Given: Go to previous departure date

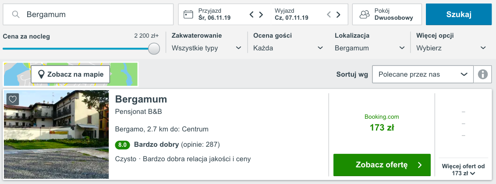Looking at the screenshot, I should point(329,14).
